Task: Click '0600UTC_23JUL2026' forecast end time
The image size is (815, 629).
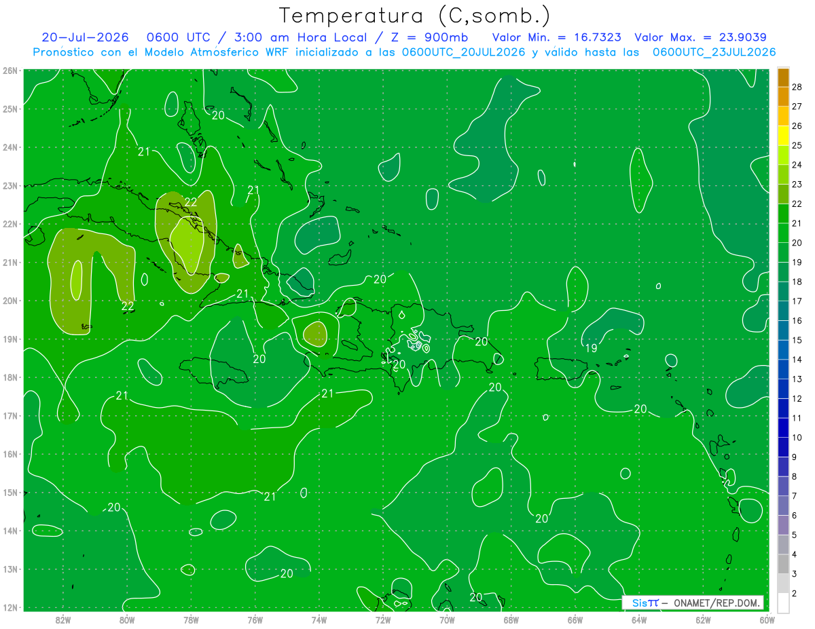Action: 713,52
